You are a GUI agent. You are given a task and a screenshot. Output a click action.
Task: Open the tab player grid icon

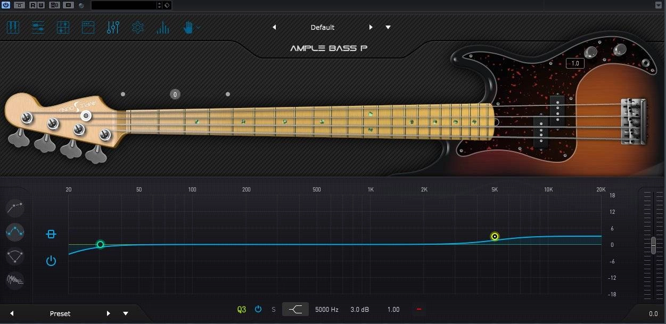pos(63,27)
